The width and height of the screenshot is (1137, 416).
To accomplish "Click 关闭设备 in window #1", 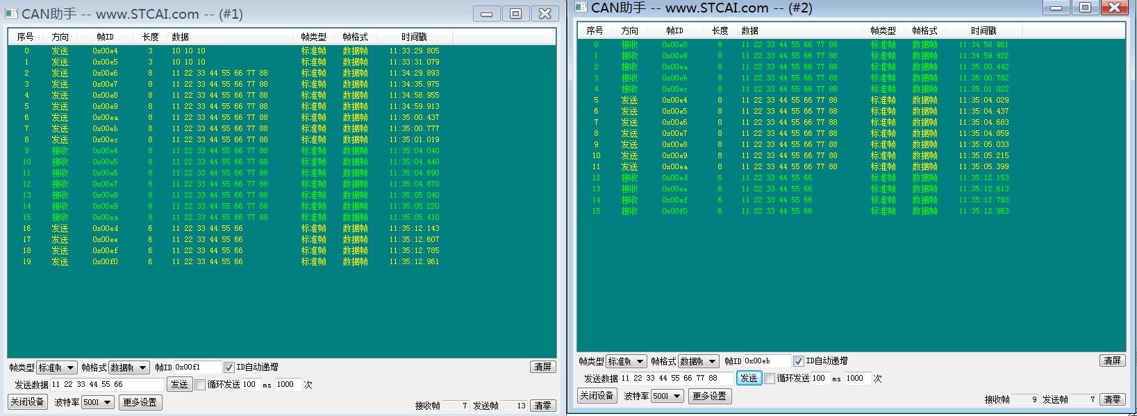I will point(27,401).
